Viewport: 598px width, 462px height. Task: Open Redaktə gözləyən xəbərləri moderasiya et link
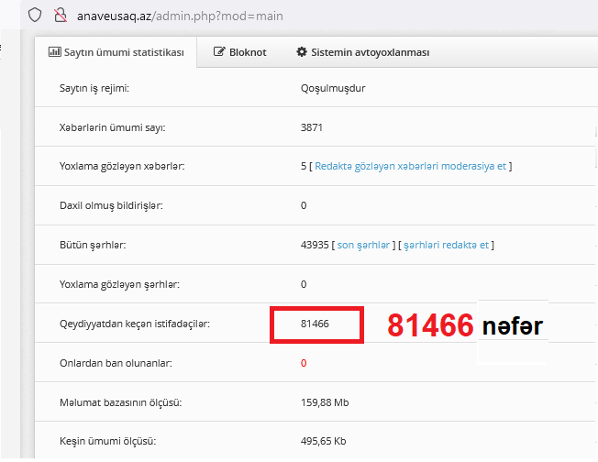point(410,166)
